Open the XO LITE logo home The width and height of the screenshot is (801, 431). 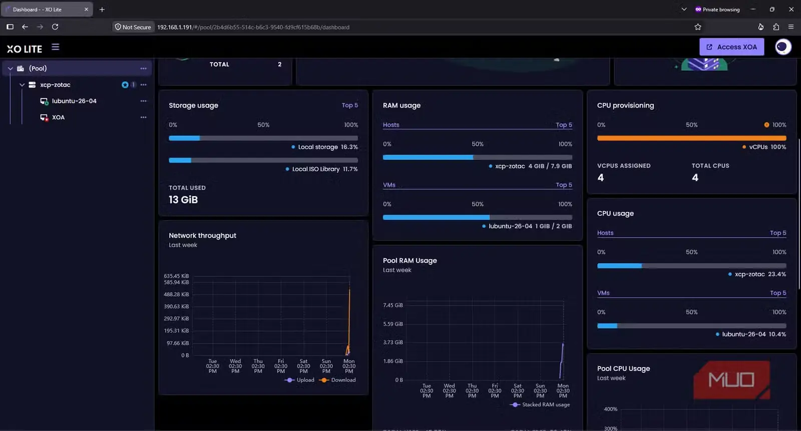coord(25,49)
